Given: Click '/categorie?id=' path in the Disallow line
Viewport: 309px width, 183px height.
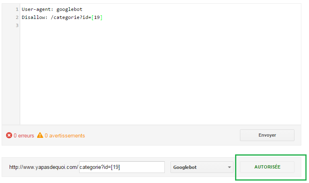Looking at the screenshot, I should (x=71, y=17).
